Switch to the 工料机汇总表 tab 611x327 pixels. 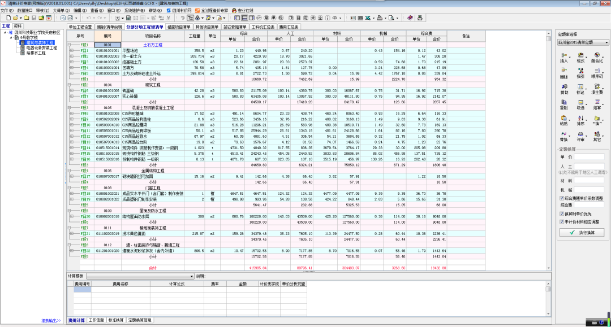tap(263, 27)
